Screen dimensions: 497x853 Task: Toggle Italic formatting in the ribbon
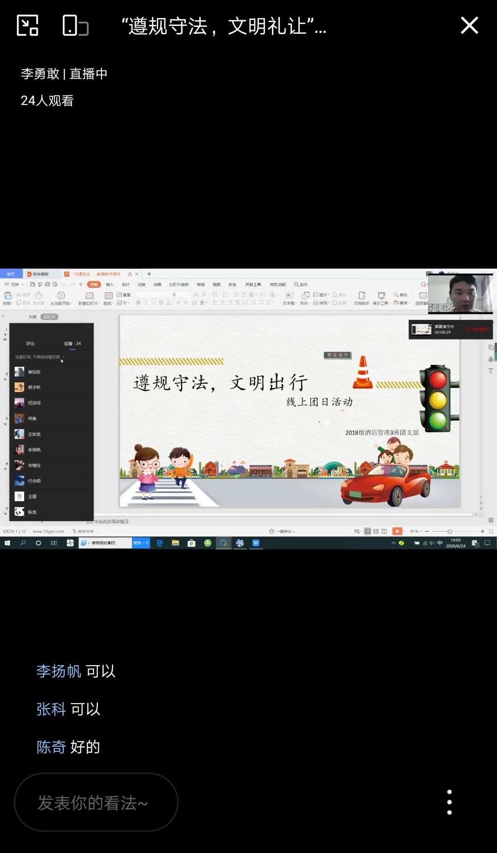[145, 302]
